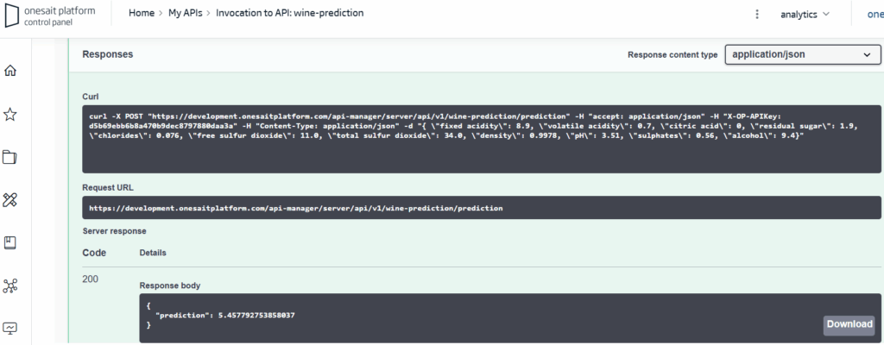Click the Download button
Viewport: 884px width, 345px height.
point(849,325)
